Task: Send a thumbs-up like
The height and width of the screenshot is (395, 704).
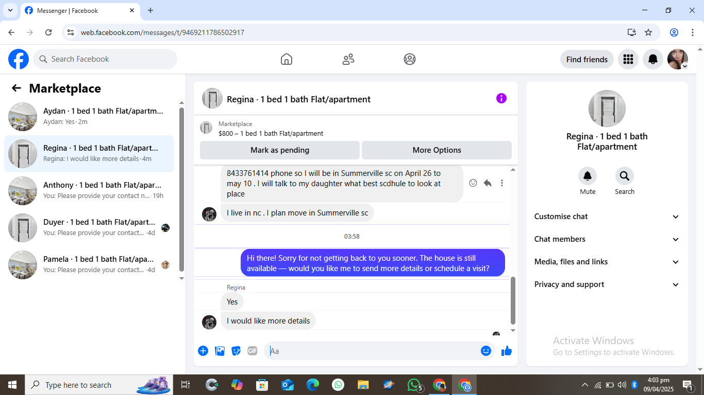Action: tap(507, 351)
